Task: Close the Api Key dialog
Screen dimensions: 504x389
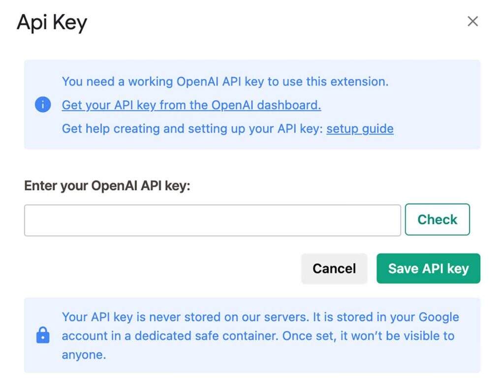Action: pos(472,21)
